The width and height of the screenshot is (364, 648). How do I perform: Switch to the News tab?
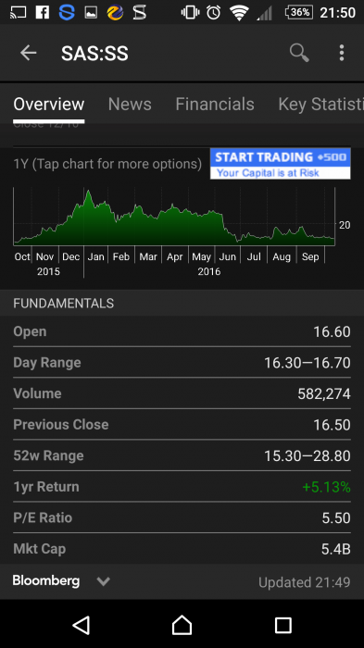[130, 104]
